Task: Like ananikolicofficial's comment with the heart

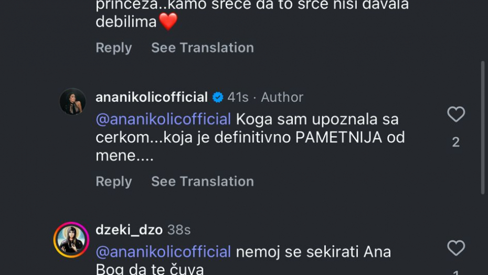Action: 455,114
